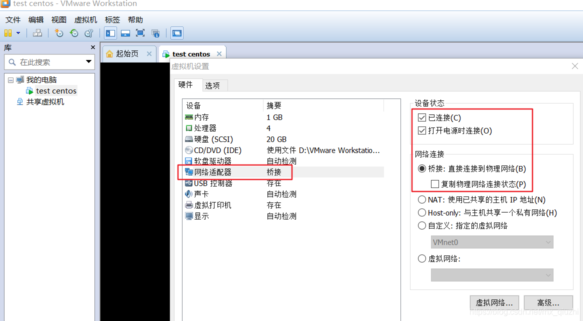Collapse the 我的电脑 tree node
The width and height of the screenshot is (583, 321).
click(x=11, y=80)
